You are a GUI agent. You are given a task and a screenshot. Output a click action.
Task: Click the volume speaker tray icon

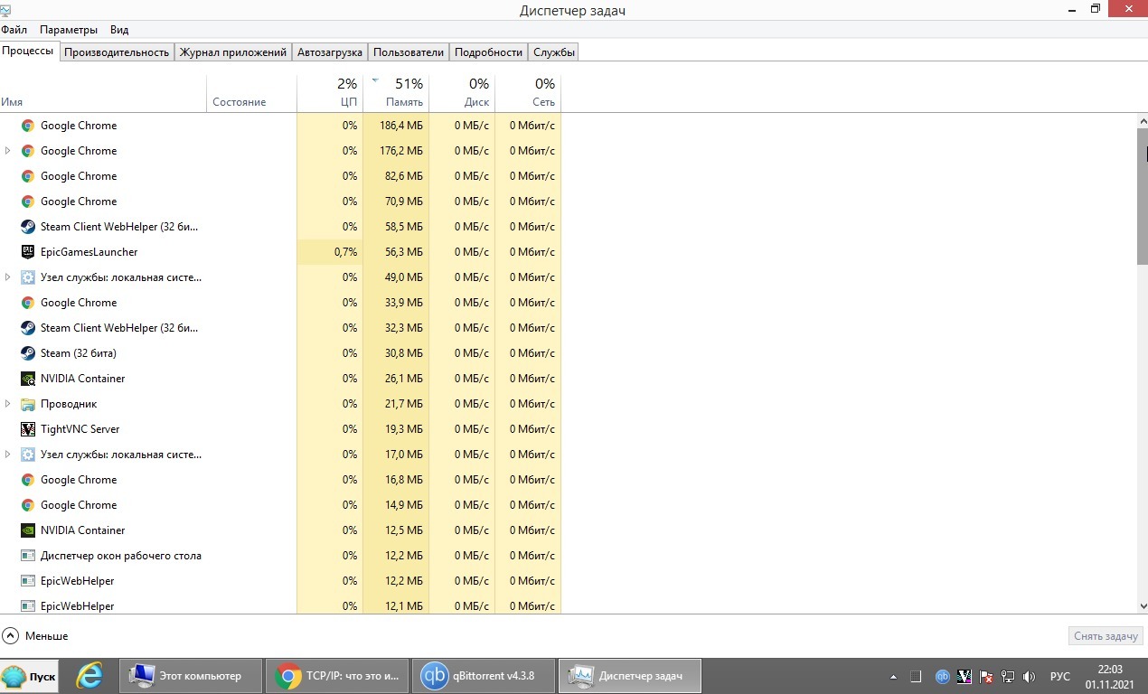point(1030,676)
